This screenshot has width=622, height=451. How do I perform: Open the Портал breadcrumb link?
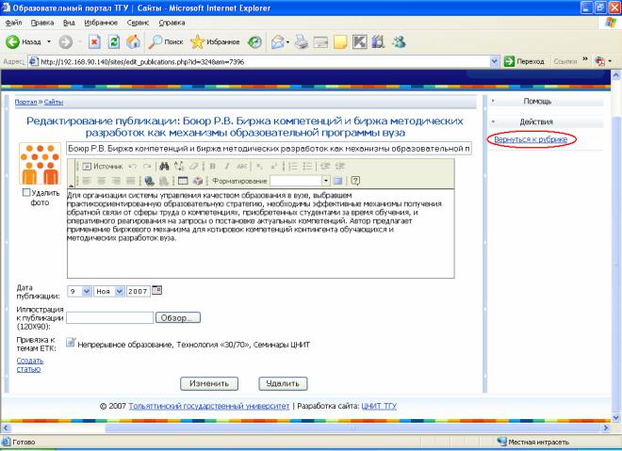[25, 102]
